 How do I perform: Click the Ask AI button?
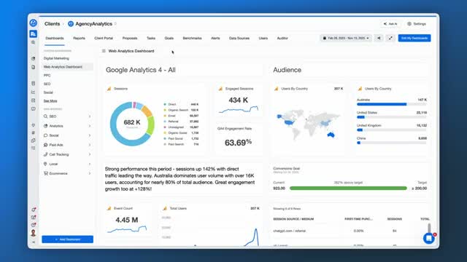coord(390,24)
